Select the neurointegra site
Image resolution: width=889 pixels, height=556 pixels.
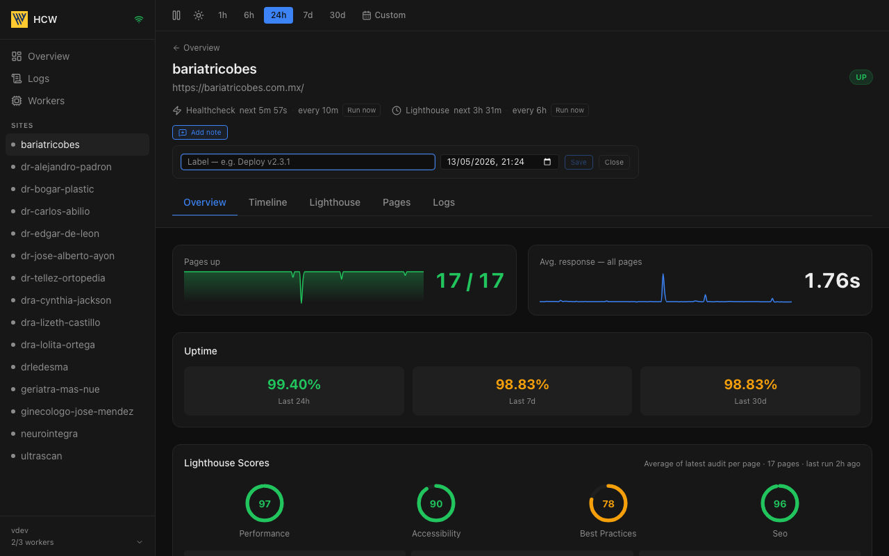click(78, 434)
